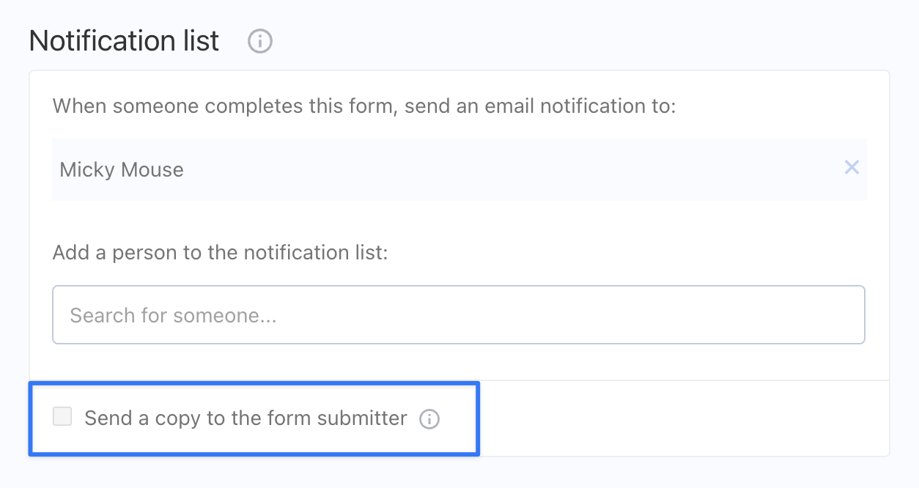Screen dimensions: 919x488
Task: Click the 'Add a person to the notification list' label
Action: click(220, 253)
